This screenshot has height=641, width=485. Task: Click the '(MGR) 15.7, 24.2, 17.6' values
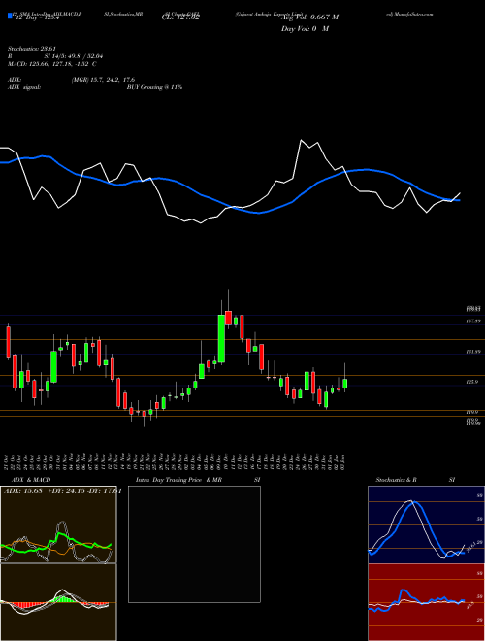[x=103, y=80]
